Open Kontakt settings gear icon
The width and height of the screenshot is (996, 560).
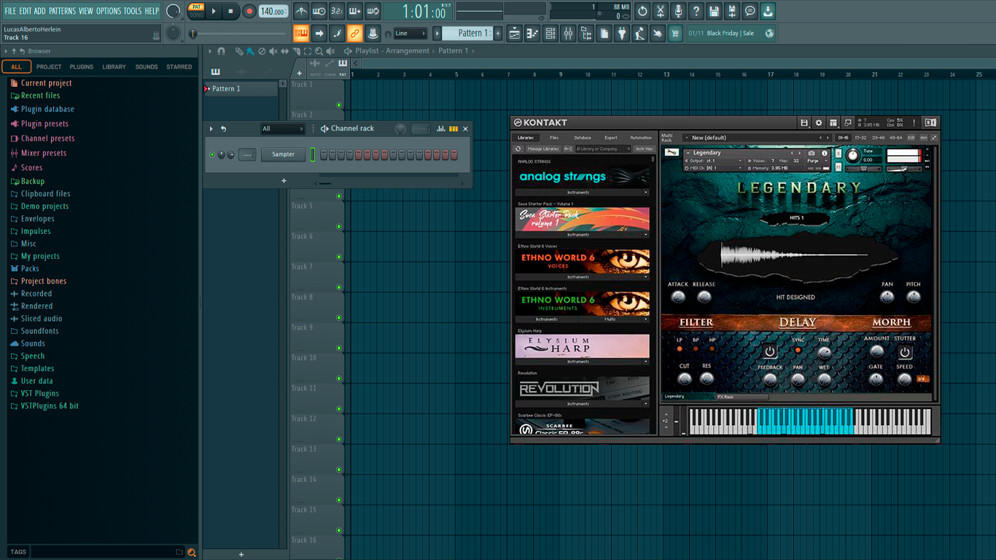click(819, 122)
